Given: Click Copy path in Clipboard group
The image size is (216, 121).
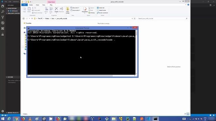Looking at the screenshot, I should coord(36,10).
